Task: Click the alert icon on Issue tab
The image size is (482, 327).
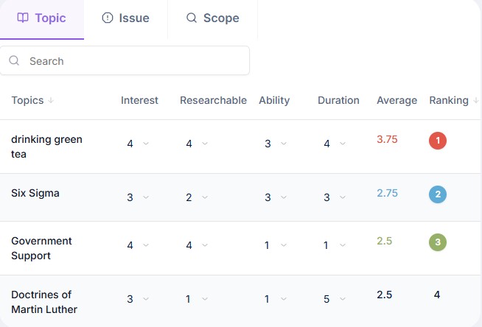Action: [x=108, y=18]
